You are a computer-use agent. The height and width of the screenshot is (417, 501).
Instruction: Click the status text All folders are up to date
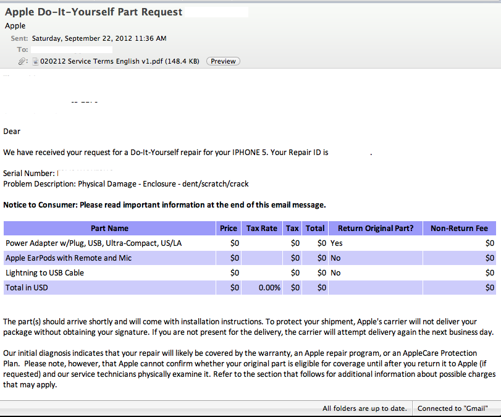[364, 408]
